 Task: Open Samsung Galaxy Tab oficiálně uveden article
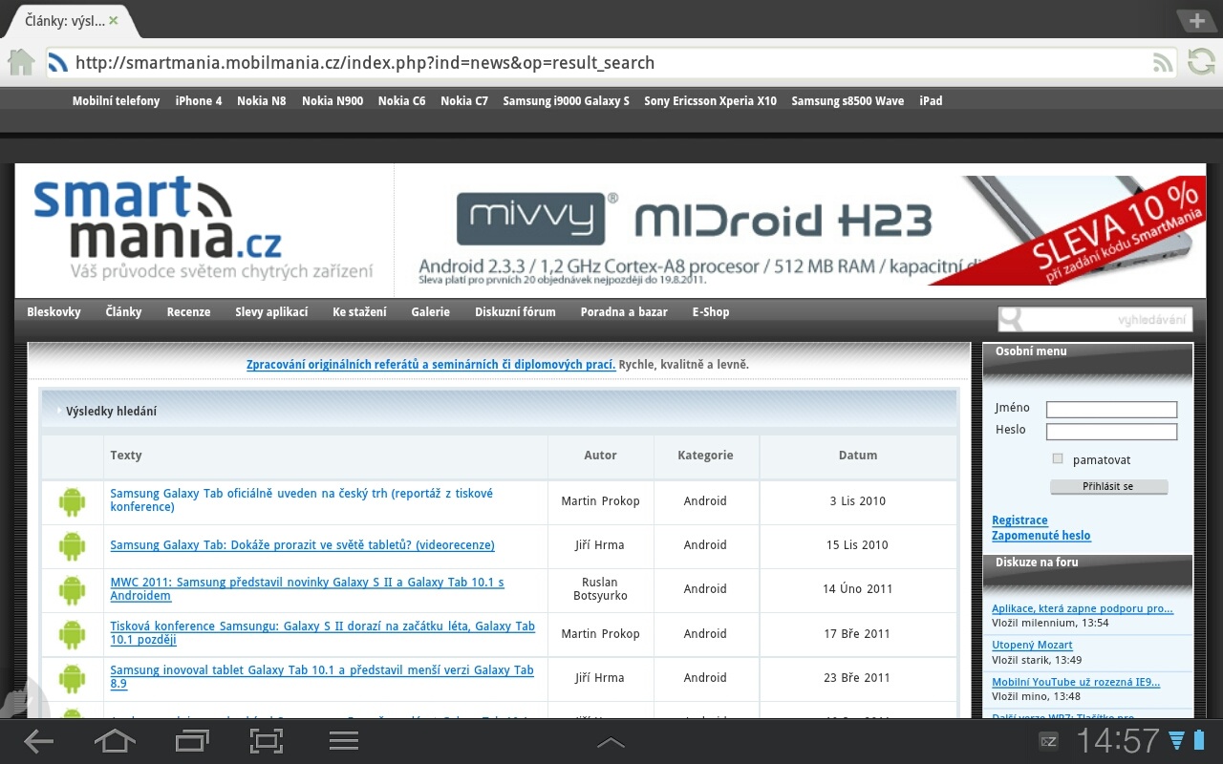[301, 500]
